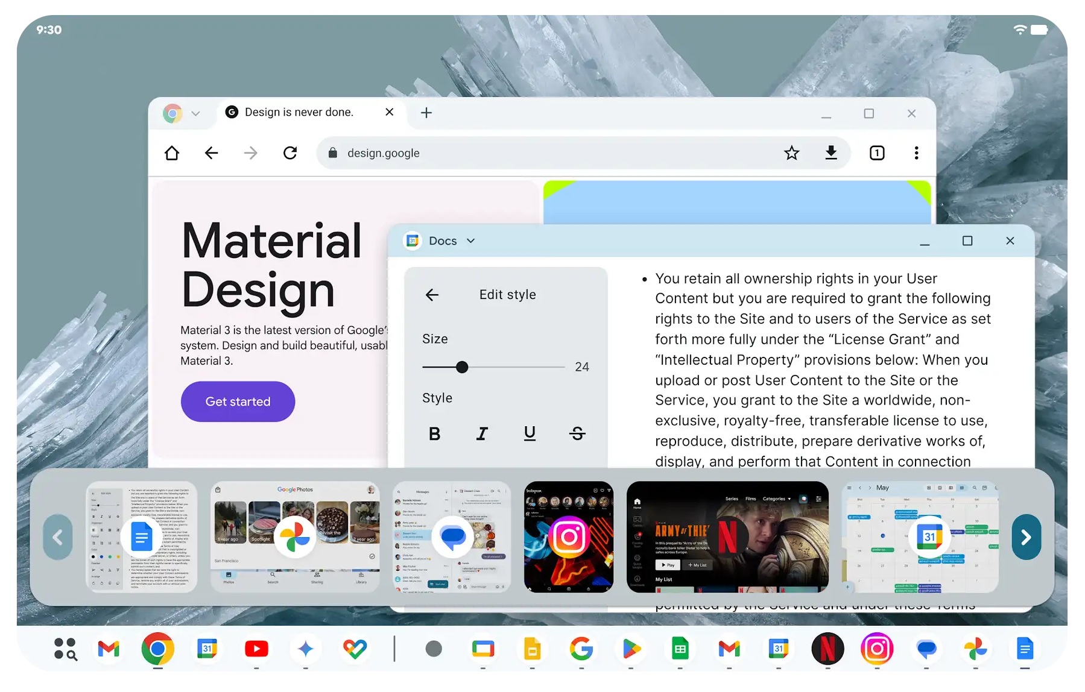This screenshot has width=1085, height=692.
Task: Click the Size slider handle
Action: click(462, 367)
